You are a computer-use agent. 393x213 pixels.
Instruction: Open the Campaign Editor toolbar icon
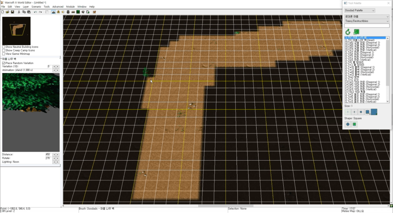(73, 12)
